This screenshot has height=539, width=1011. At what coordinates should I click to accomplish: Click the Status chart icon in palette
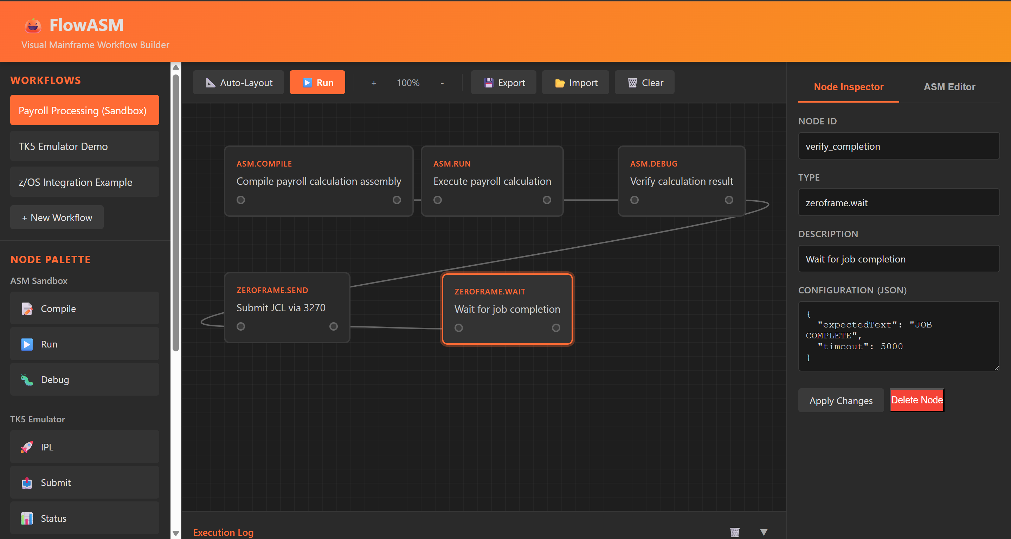27,518
